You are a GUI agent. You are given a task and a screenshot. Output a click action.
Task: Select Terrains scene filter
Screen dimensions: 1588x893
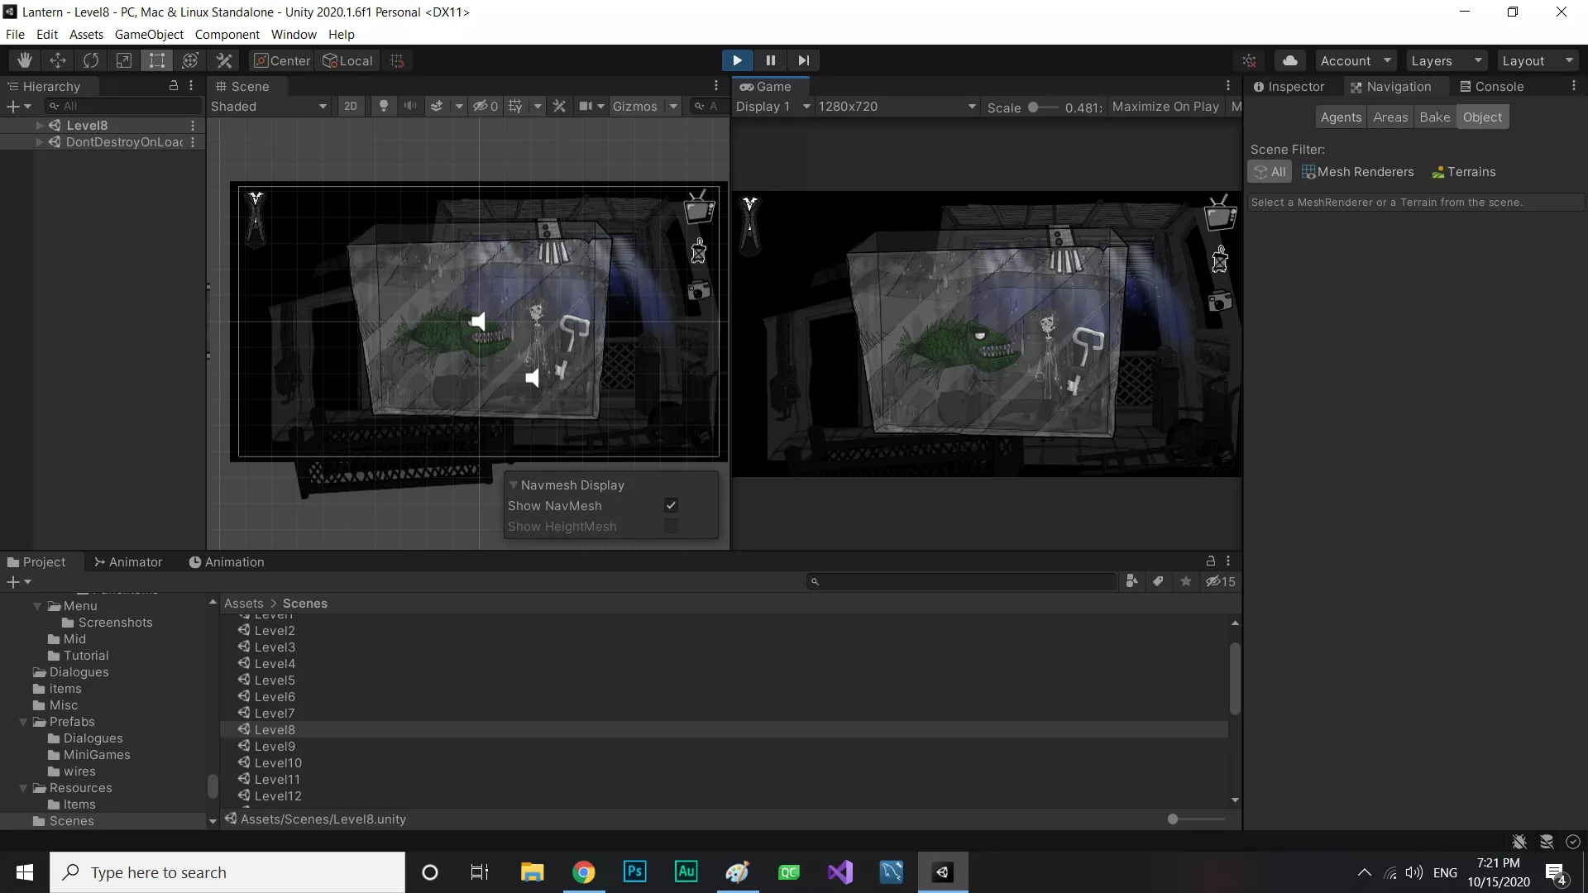pyautogui.click(x=1464, y=172)
